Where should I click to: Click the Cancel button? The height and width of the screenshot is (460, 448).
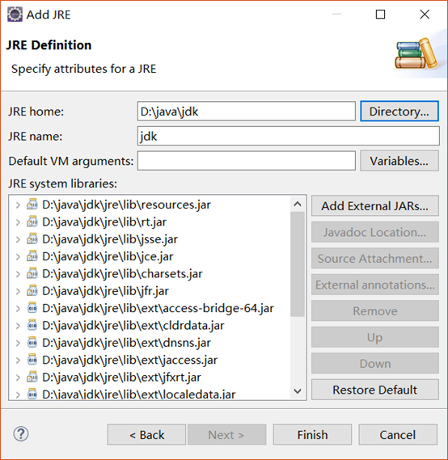coord(398,434)
